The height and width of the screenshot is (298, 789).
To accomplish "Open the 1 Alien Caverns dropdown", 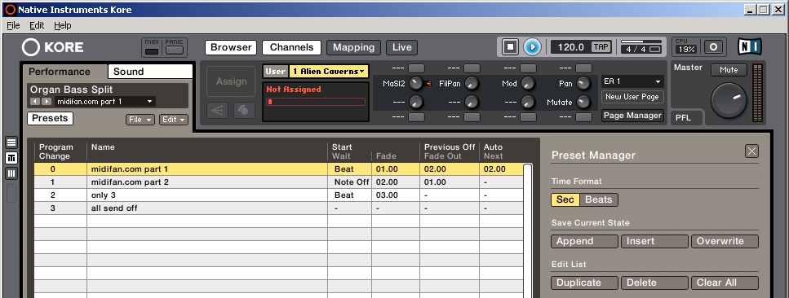I will 329,72.
